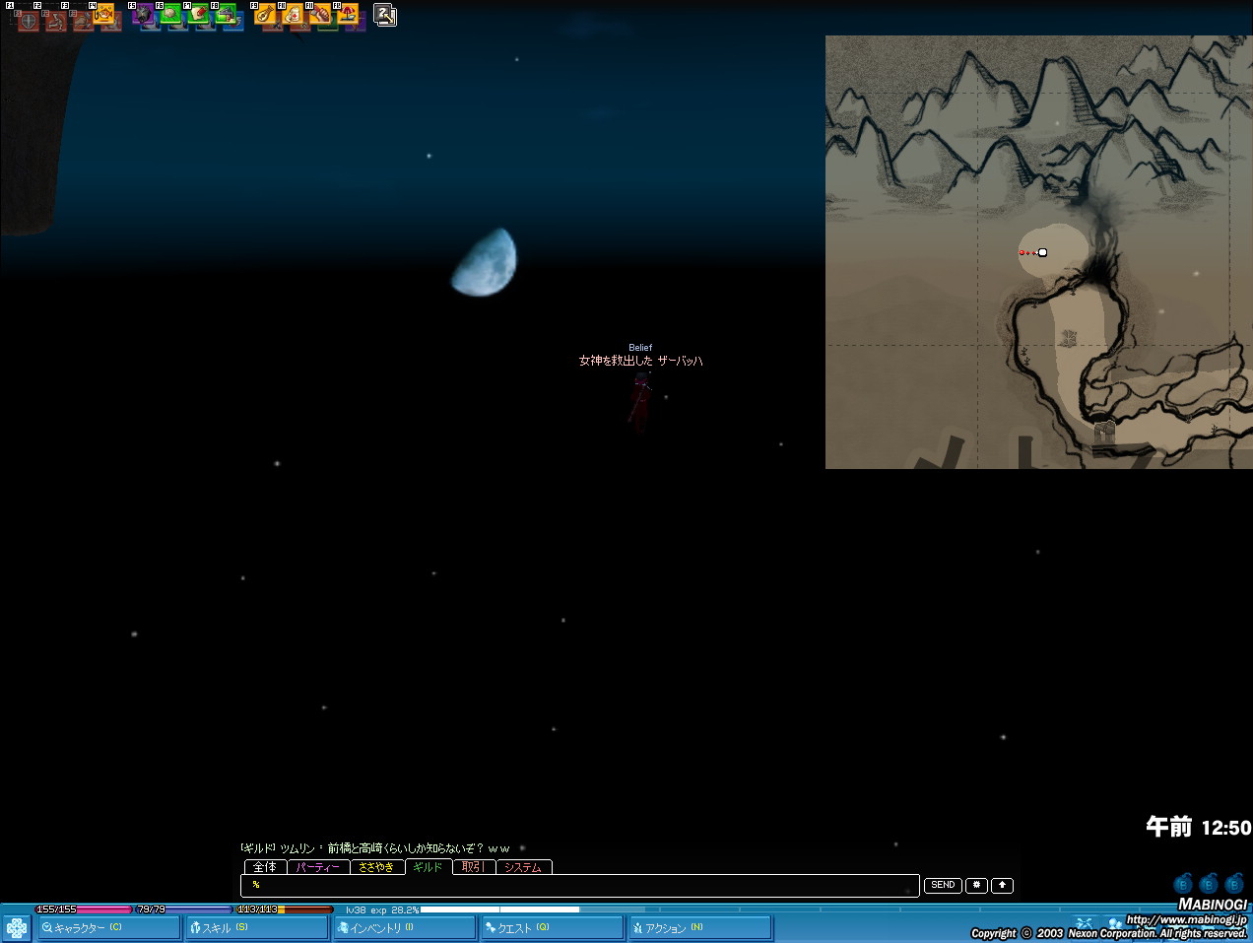Click the pink HP bar 155/155
The image size is (1253, 943).
coord(83,909)
